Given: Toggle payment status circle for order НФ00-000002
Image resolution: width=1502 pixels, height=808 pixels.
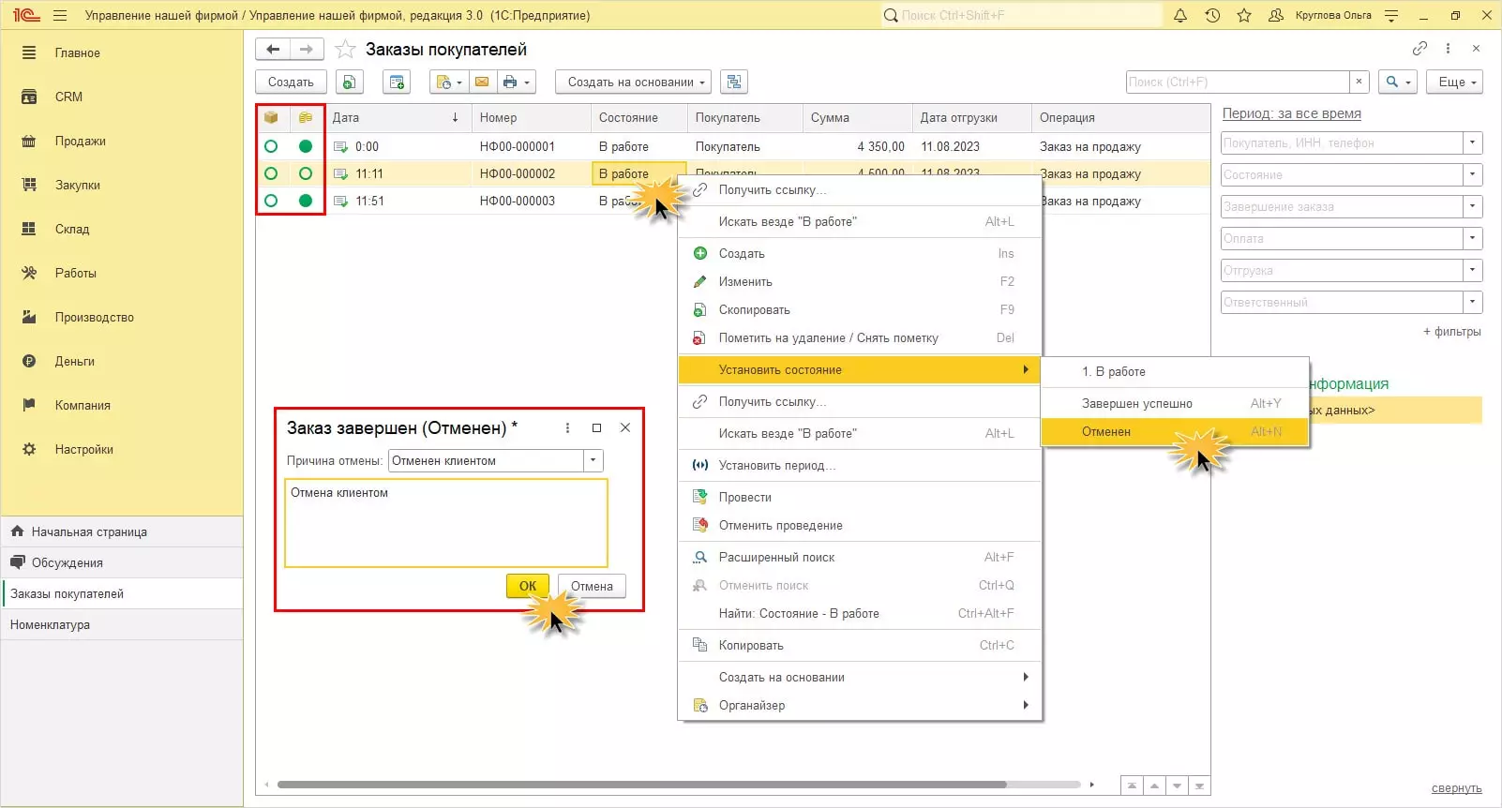Looking at the screenshot, I should 306,173.
